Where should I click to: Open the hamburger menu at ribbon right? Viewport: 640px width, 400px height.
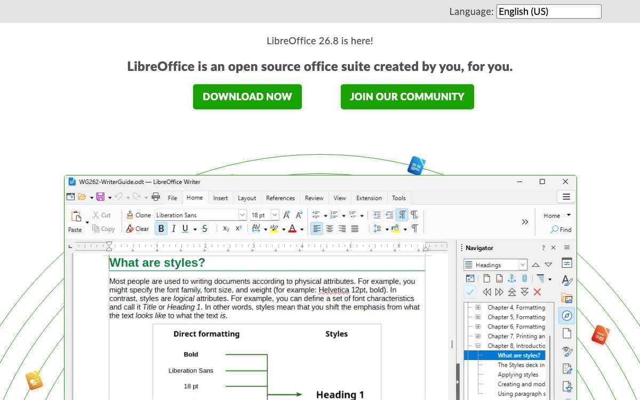[566, 197]
